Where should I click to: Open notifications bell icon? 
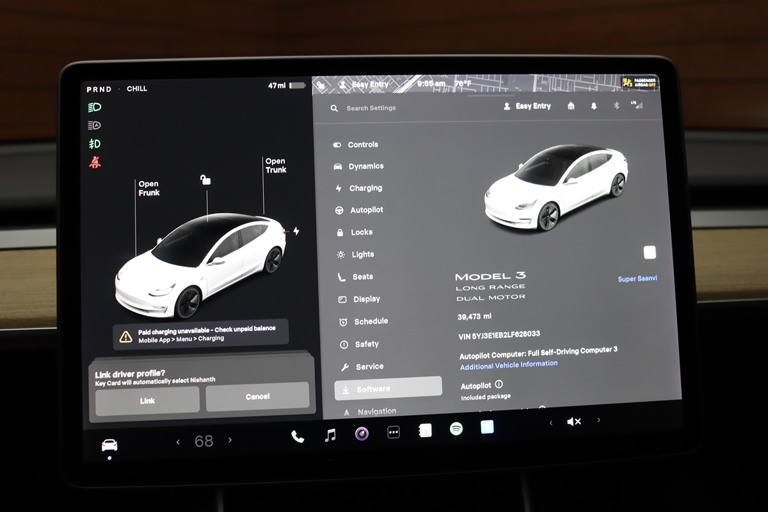pyautogui.click(x=594, y=106)
